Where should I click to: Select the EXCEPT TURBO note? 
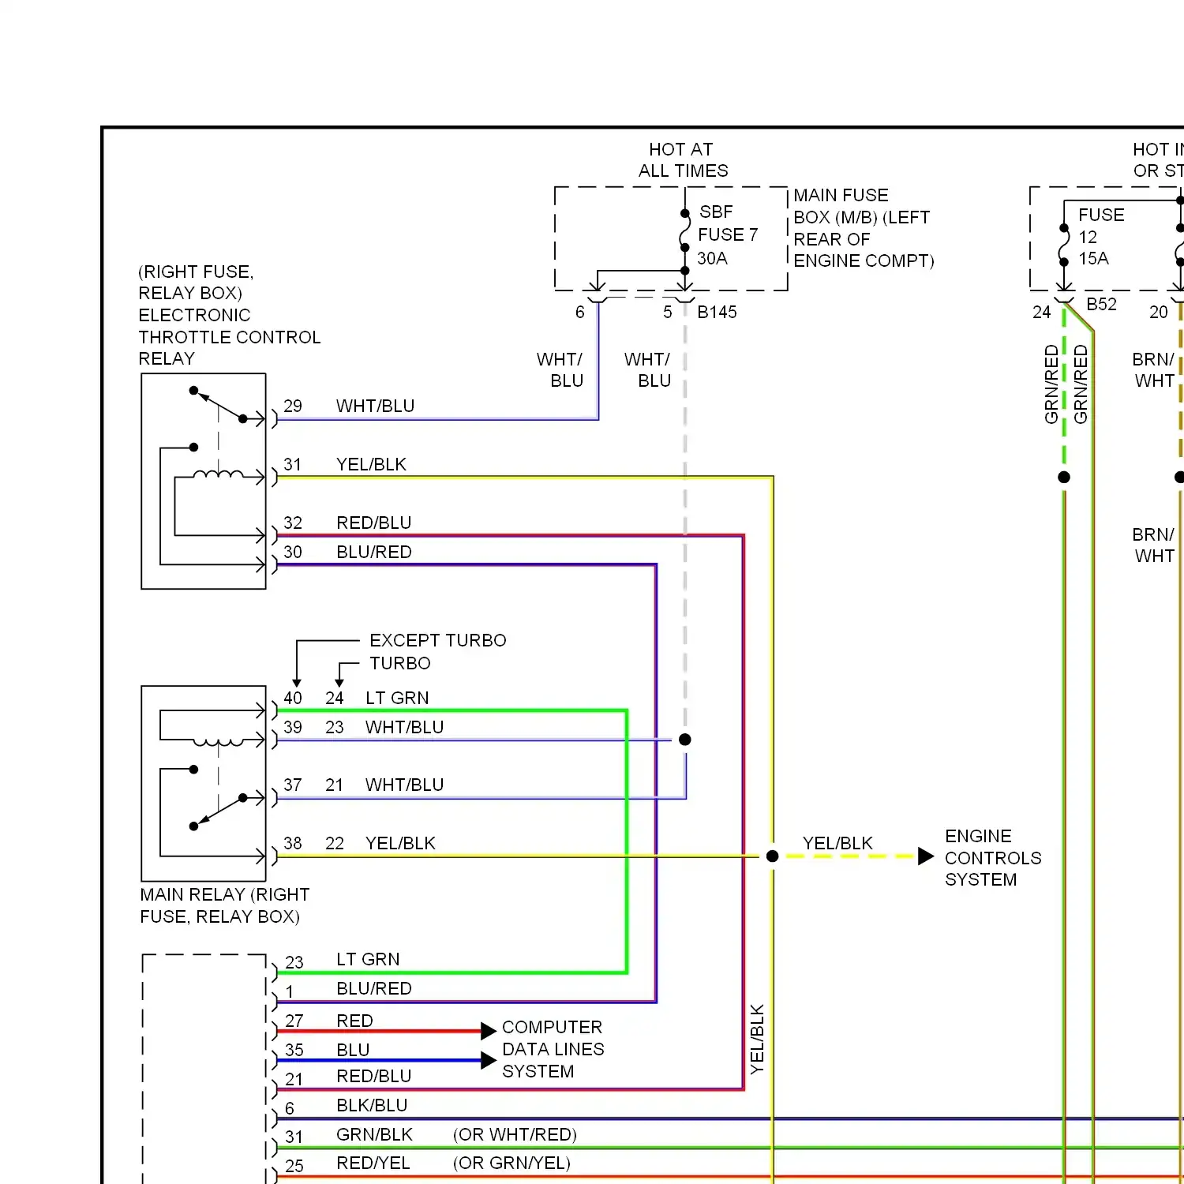[x=437, y=640]
